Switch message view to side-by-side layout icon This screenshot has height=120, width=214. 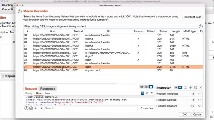coord(142,87)
